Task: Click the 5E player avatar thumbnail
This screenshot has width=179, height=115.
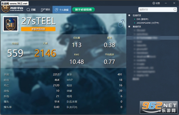Action: (x=11, y=24)
